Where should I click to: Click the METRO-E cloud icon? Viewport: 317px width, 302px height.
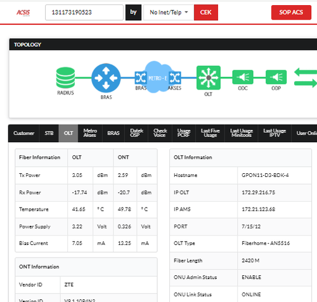(157, 77)
